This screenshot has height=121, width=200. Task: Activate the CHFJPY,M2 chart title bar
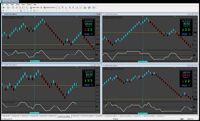coord(51,65)
